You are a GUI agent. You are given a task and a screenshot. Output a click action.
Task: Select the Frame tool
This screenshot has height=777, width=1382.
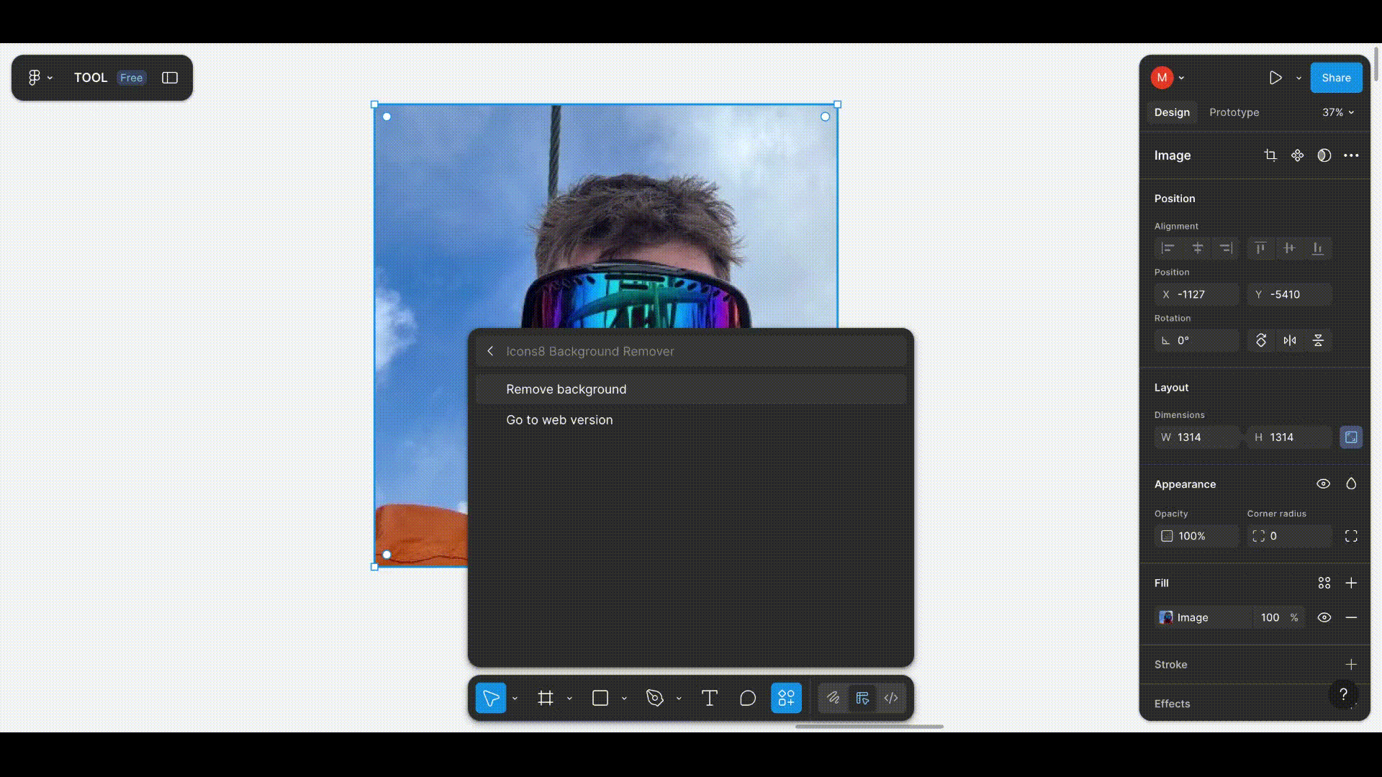coord(546,698)
